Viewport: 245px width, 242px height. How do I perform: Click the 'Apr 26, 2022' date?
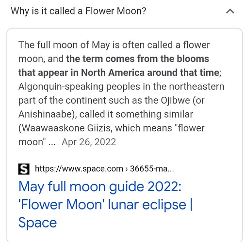(x=89, y=142)
